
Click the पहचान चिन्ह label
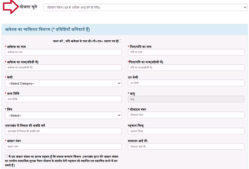(x=136, y=126)
